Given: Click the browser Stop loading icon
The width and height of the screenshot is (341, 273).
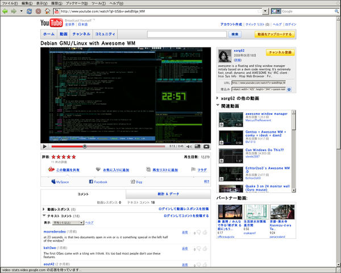Looking at the screenshot, I should 38,11.
